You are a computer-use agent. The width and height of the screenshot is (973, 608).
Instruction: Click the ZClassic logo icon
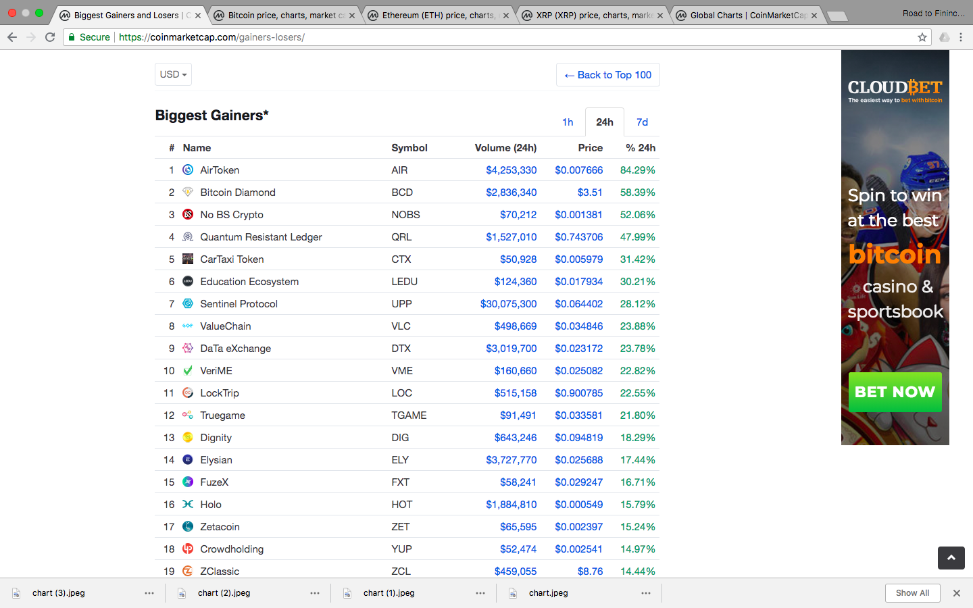pyautogui.click(x=188, y=571)
